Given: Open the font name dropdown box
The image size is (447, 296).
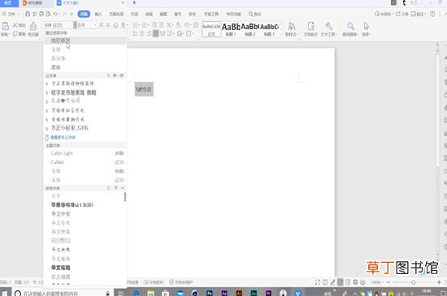Looking at the screenshot, I should (59, 25).
